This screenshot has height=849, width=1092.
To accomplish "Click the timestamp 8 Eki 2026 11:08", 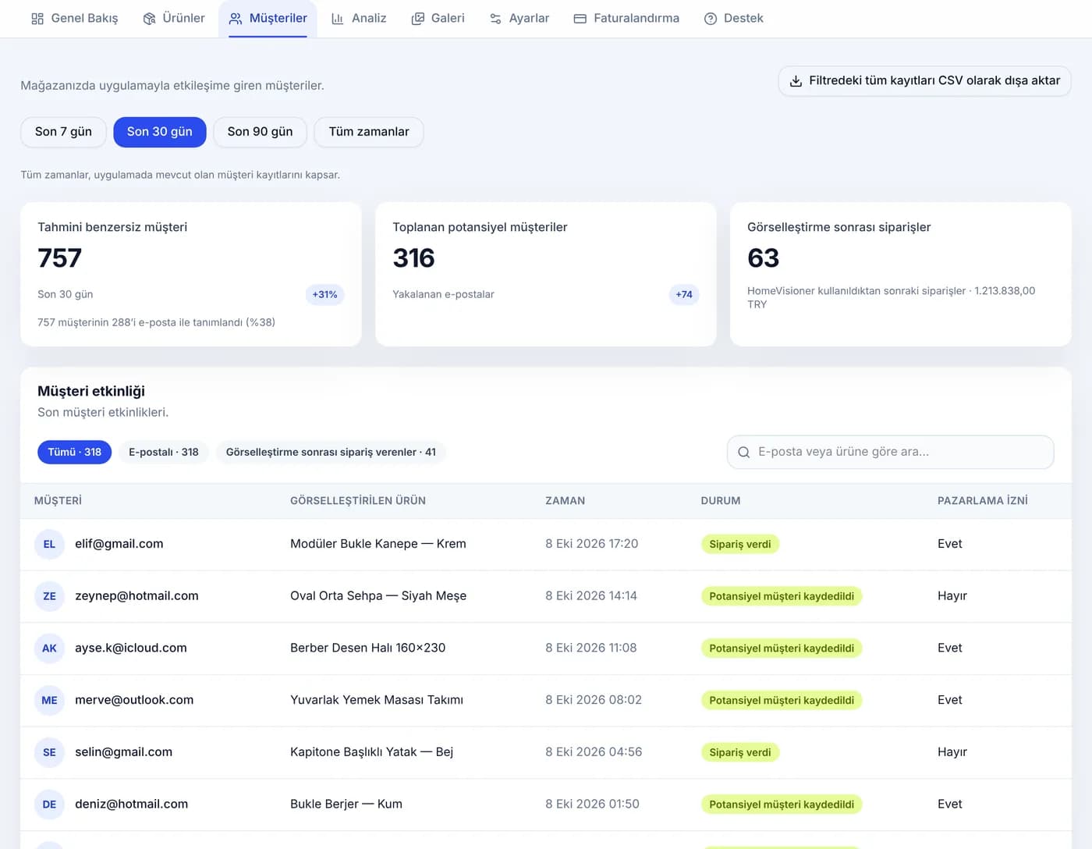I will [591, 648].
